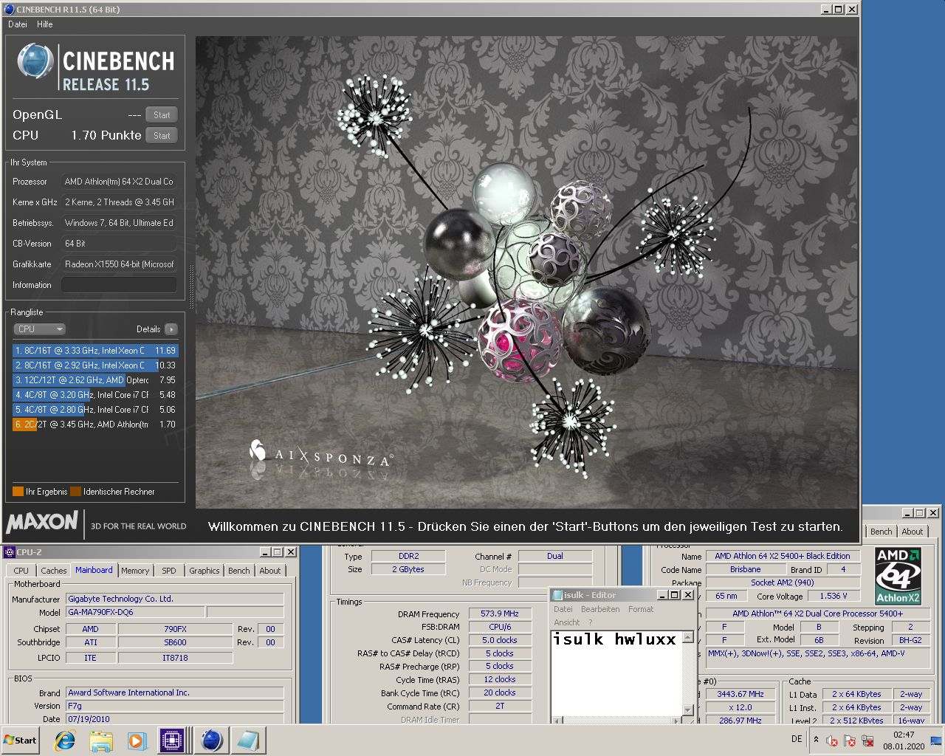Click CAS# Latency 5.0 clocks value
Viewport: 945px width, 756px height.
click(500, 640)
